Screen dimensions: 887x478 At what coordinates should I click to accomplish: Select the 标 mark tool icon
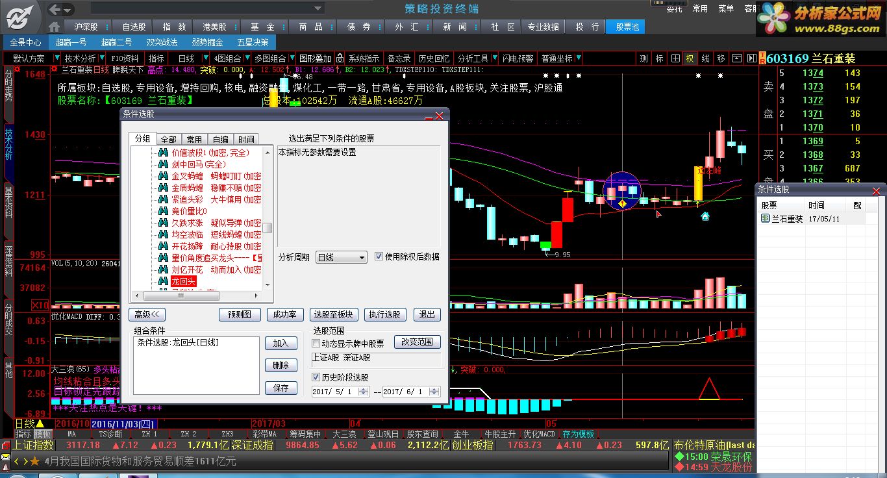pos(659,58)
